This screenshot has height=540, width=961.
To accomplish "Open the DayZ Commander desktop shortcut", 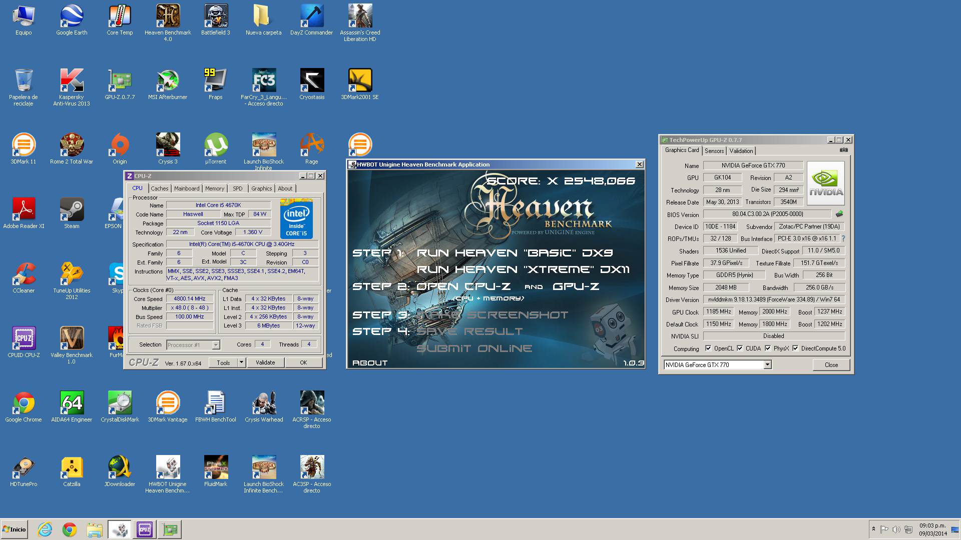I will [311, 20].
